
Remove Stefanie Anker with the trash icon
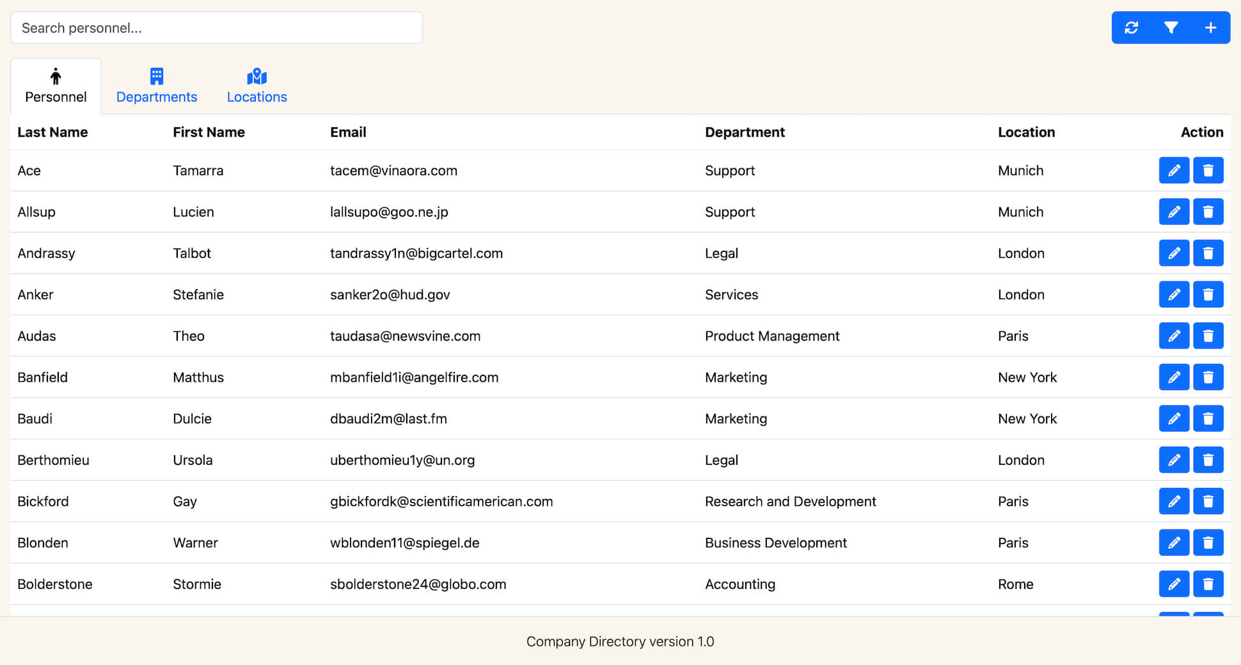[1208, 295]
